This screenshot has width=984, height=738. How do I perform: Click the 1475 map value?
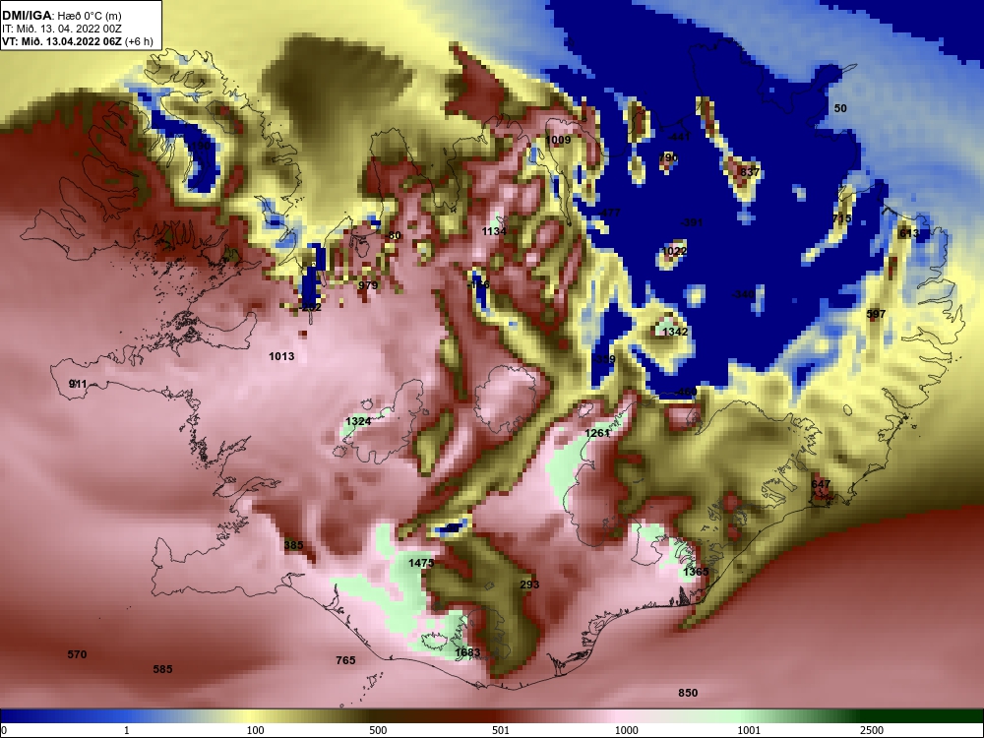[x=421, y=563]
